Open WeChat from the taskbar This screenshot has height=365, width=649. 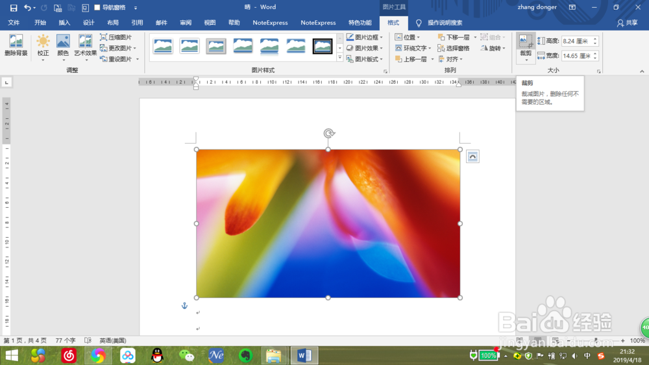point(187,355)
